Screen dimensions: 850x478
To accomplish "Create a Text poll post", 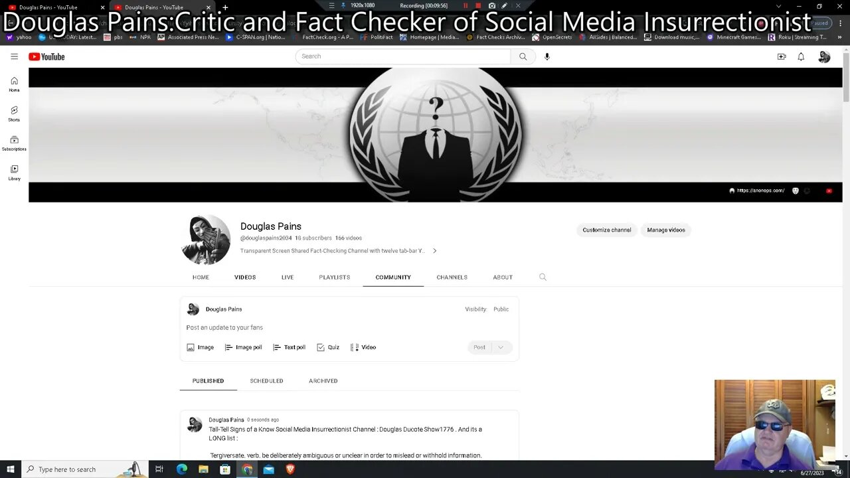I will 289,347.
